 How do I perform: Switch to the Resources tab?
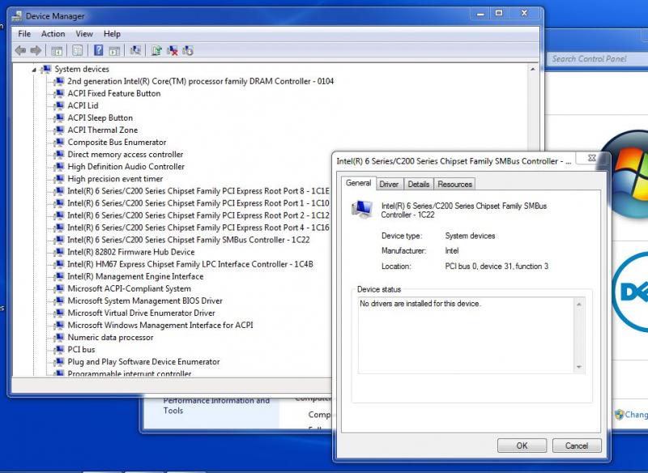[454, 184]
